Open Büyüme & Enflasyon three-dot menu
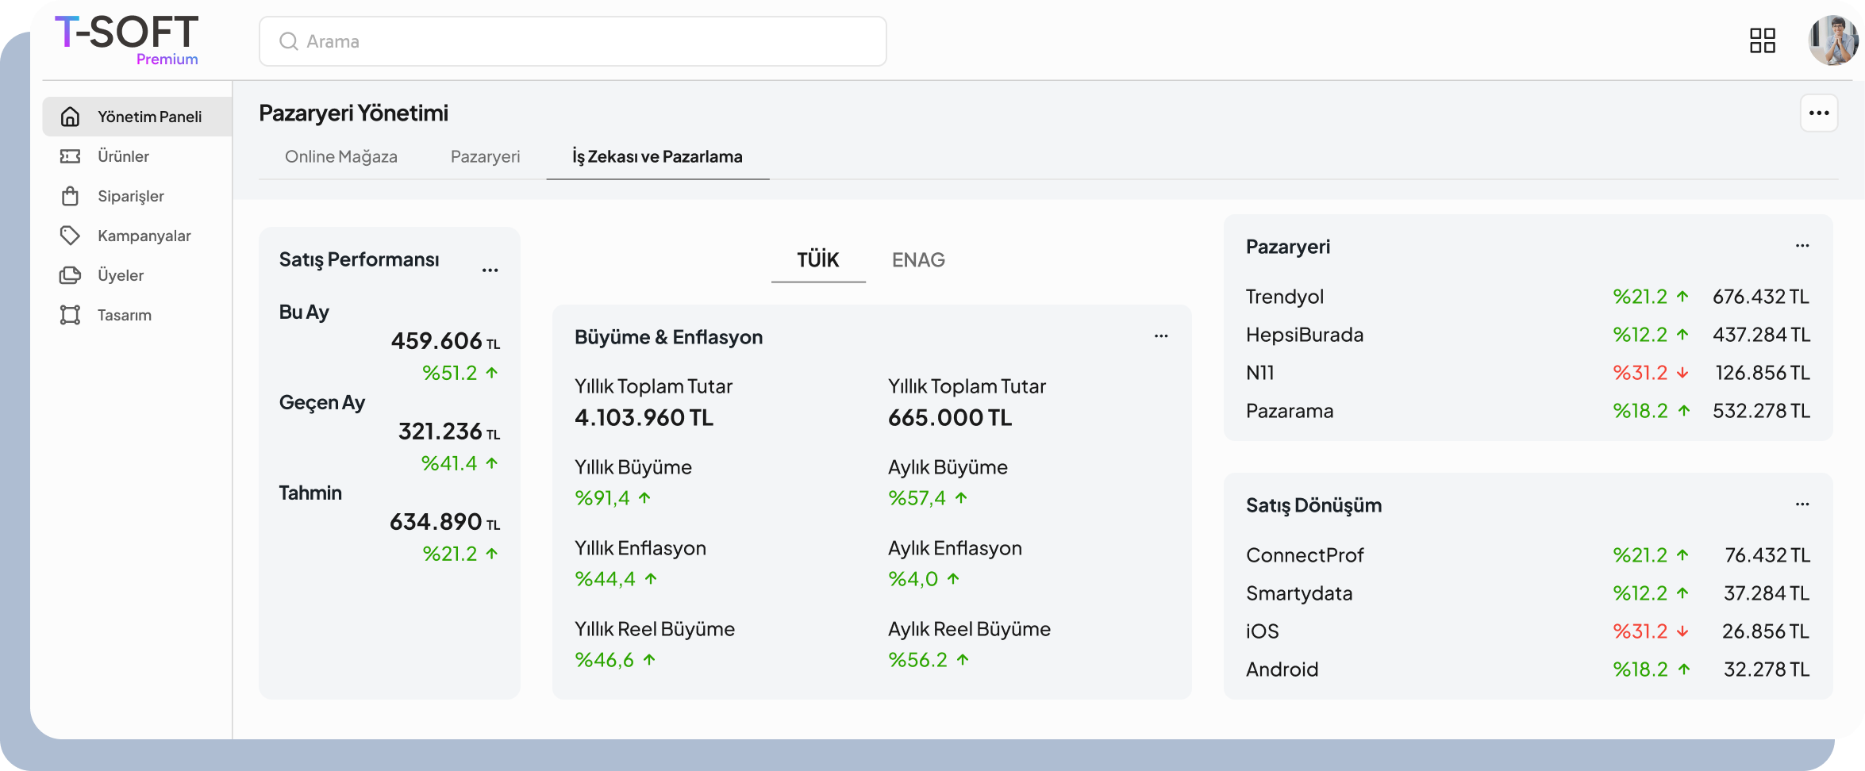1865x771 pixels. tap(1160, 336)
